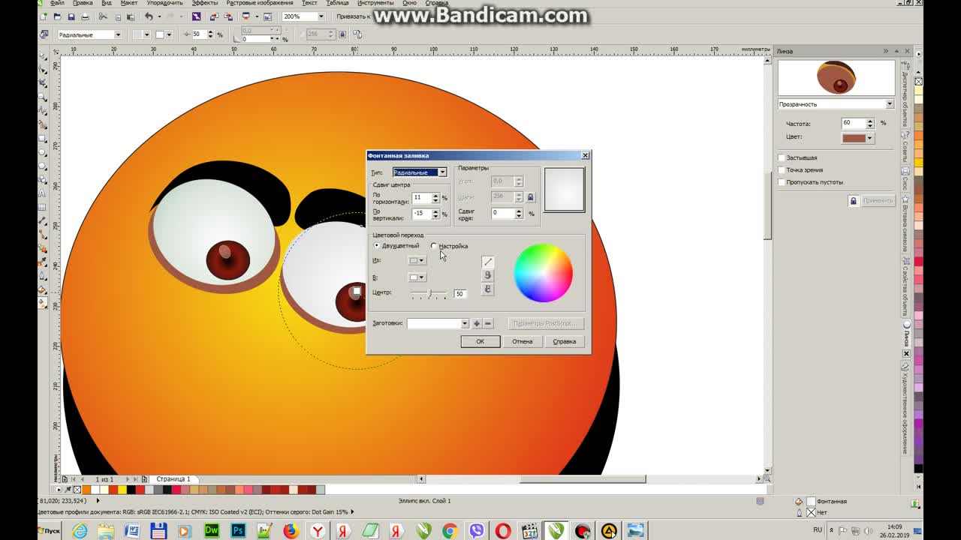Switch to the Страница 1 page tab
Screen dimensions: 961x540
(x=173, y=478)
